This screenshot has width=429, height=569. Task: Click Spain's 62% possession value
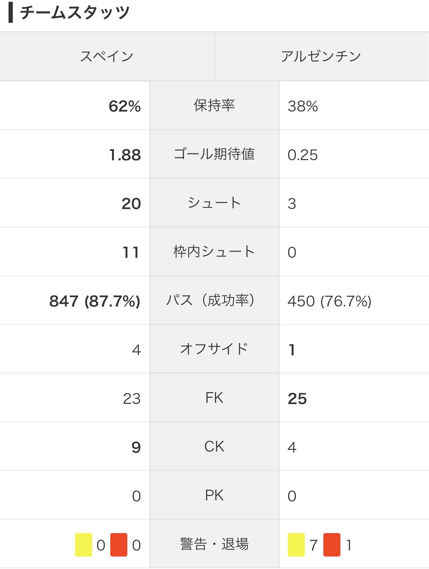tap(125, 106)
